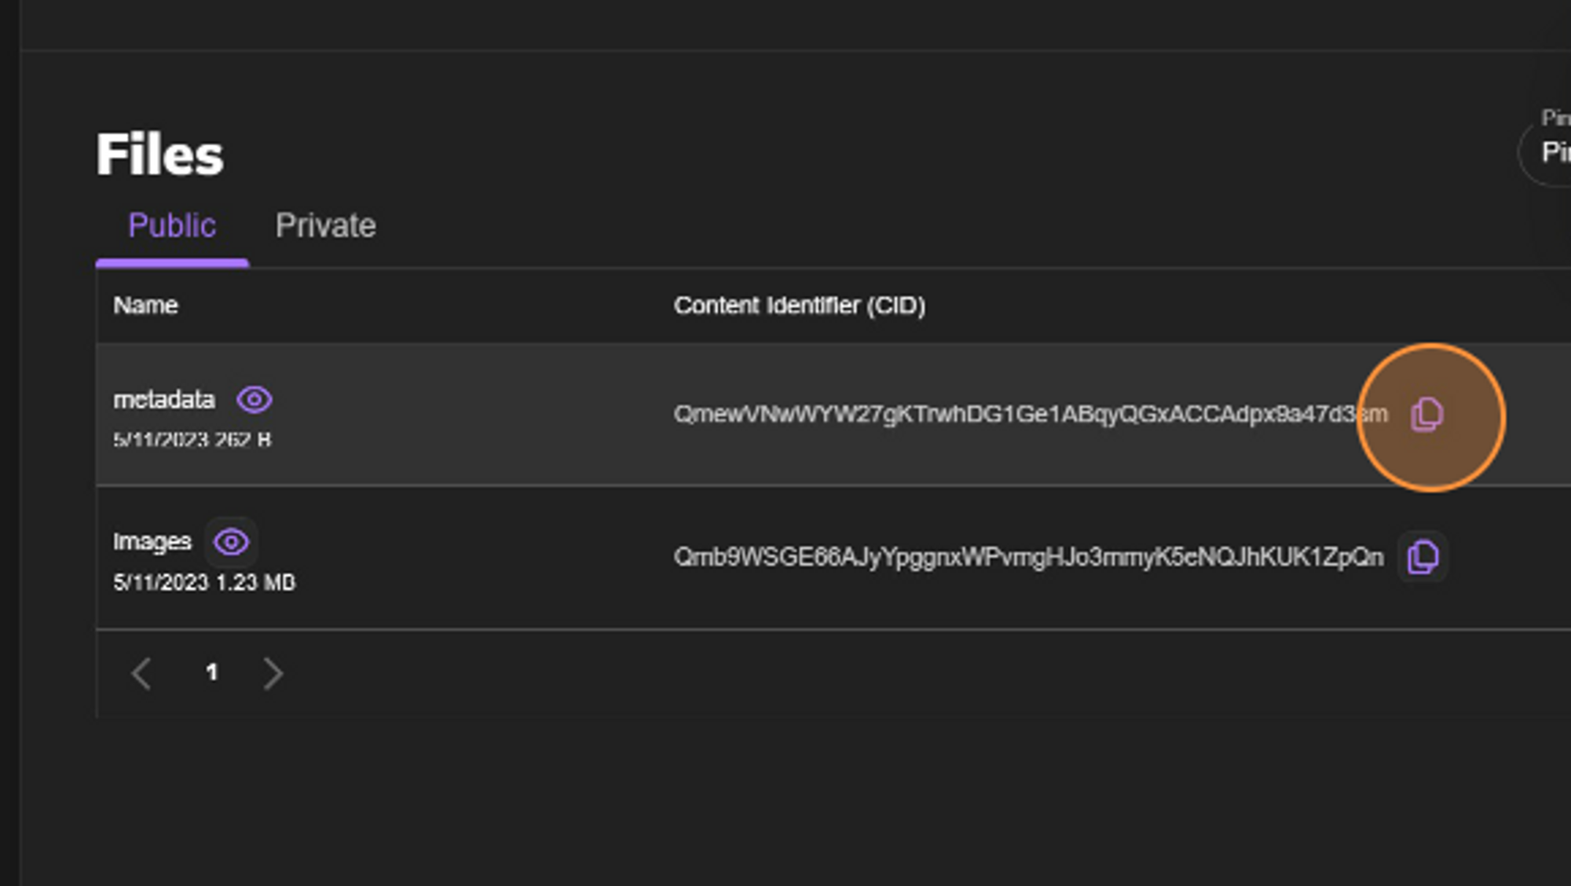1571x886 pixels.
Task: Click the Files page heading
Action: coord(160,155)
